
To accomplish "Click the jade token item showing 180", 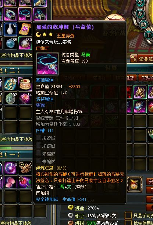I will (x=10, y=84).
